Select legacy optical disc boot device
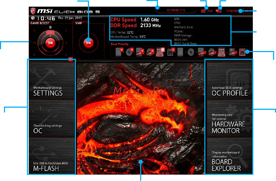 pos(191,52)
